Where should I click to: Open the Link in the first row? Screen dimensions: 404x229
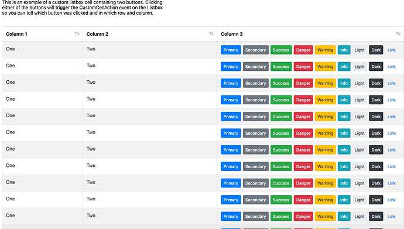click(x=391, y=50)
